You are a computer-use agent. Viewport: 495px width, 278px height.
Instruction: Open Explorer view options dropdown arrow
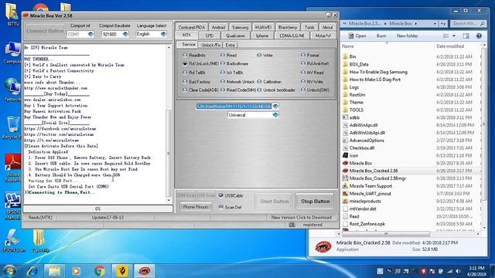coord(454,36)
